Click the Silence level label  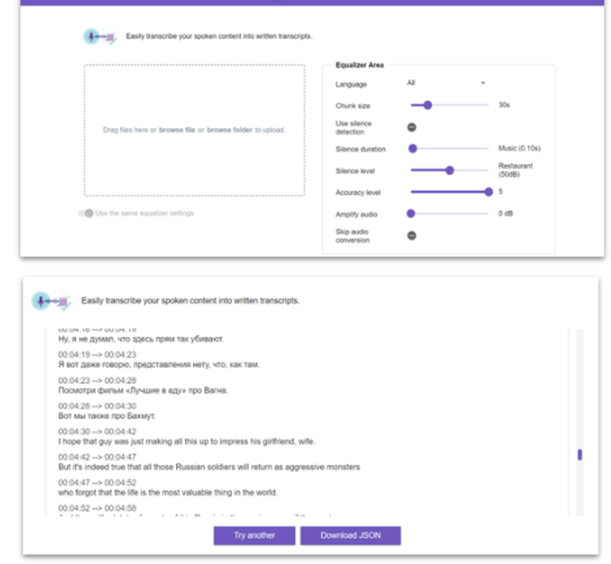(x=355, y=171)
